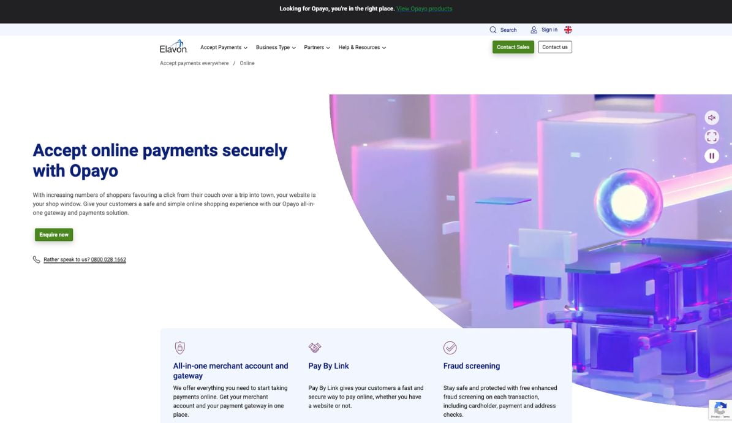Pause the background video
Image resolution: width=732 pixels, height=423 pixels.
tap(711, 156)
